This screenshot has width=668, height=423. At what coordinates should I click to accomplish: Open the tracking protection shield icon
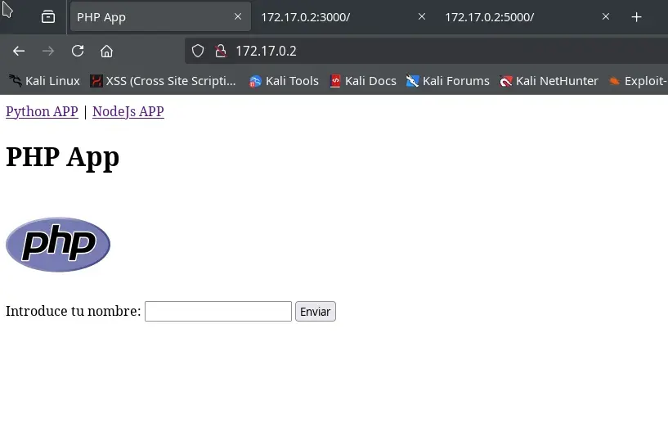pyautogui.click(x=198, y=52)
